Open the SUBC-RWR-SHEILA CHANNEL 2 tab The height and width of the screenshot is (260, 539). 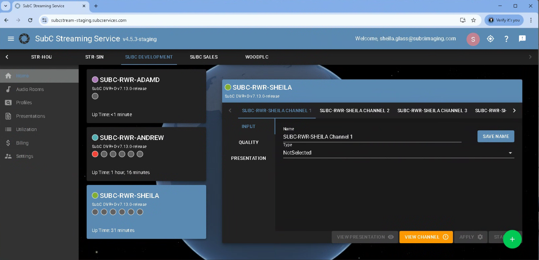pos(355,110)
